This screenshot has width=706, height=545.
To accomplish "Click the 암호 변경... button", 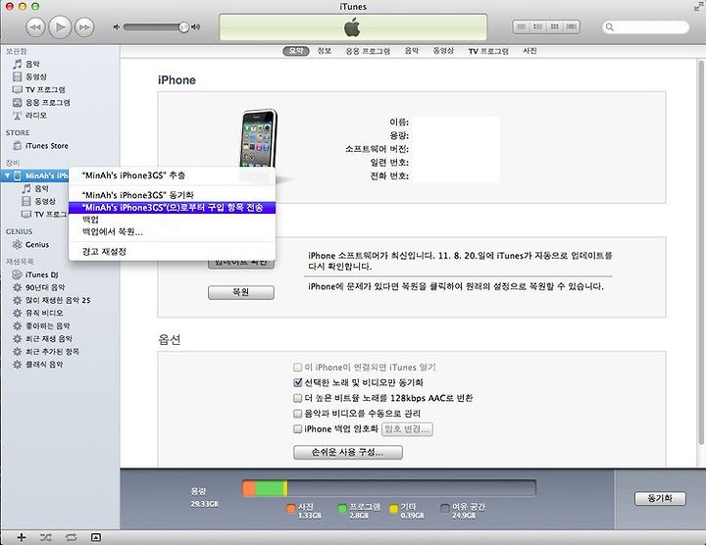I will pyautogui.click(x=408, y=429).
